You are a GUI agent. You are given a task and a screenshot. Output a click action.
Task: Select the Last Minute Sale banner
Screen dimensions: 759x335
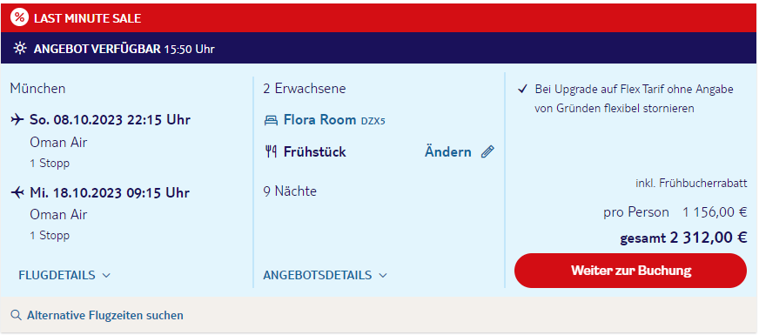(x=379, y=18)
